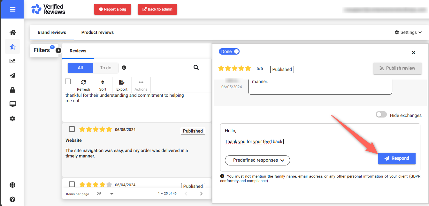
Task: Open the statistics chart icon in sidebar
Action: pos(12,61)
